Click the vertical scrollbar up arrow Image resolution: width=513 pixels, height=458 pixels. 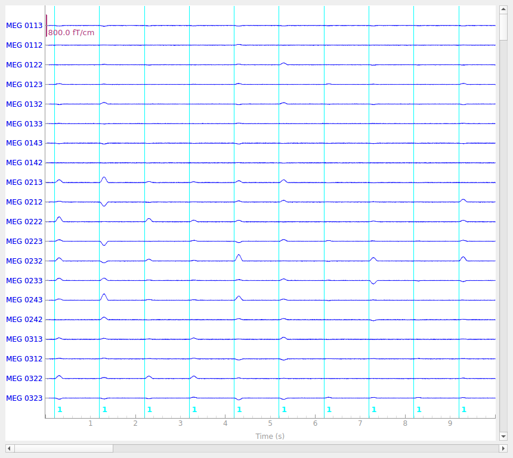pyautogui.click(x=503, y=10)
